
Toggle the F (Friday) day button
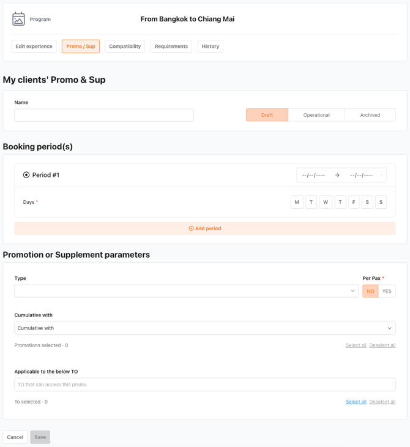pyautogui.click(x=354, y=202)
